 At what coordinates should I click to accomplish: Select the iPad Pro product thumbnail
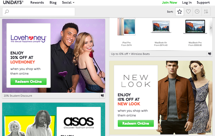coord(126,27)
